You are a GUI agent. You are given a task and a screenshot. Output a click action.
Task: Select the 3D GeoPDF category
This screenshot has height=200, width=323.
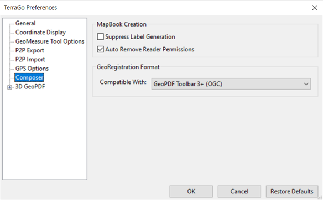pyautogui.click(x=30, y=87)
